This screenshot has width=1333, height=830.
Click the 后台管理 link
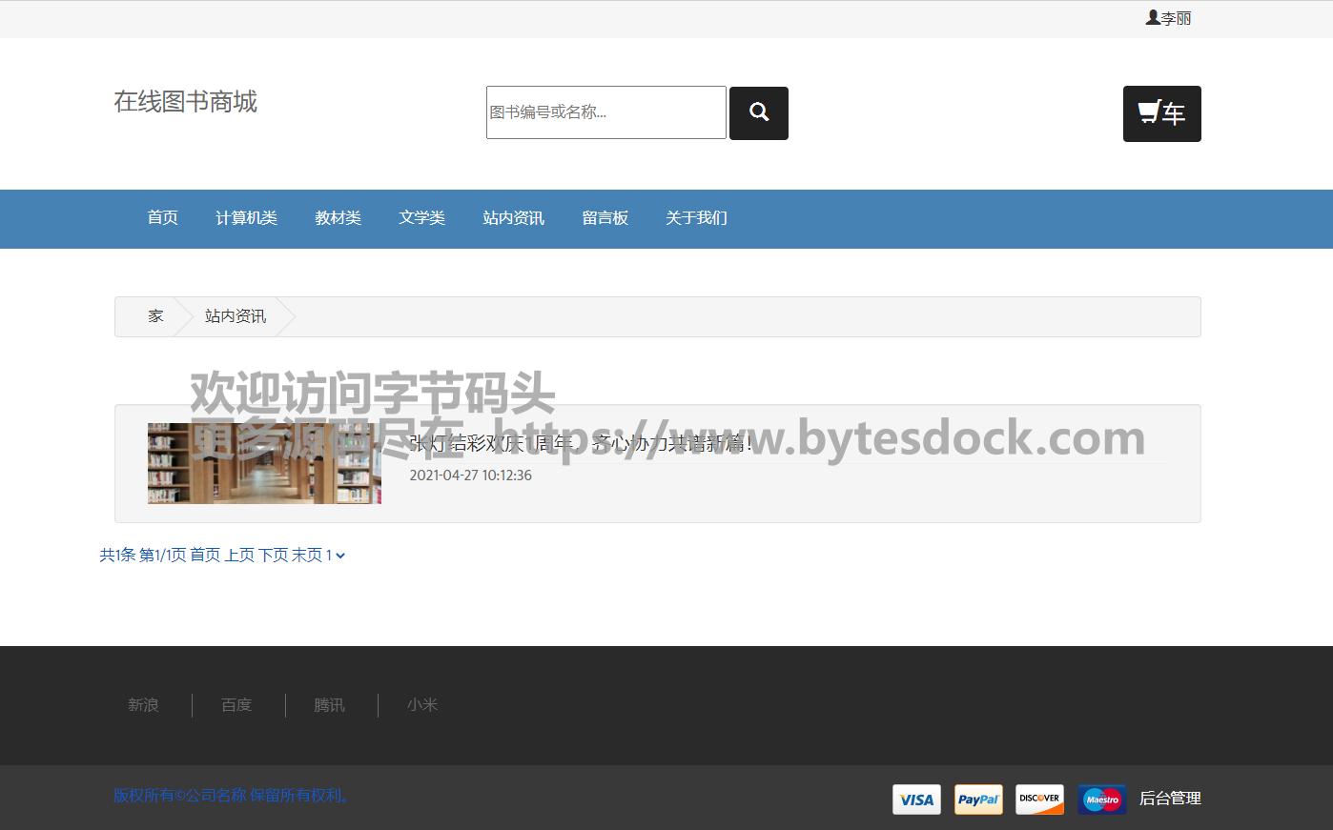point(1170,799)
